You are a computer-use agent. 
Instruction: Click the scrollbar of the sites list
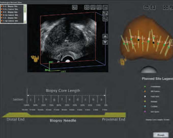[25, 14]
